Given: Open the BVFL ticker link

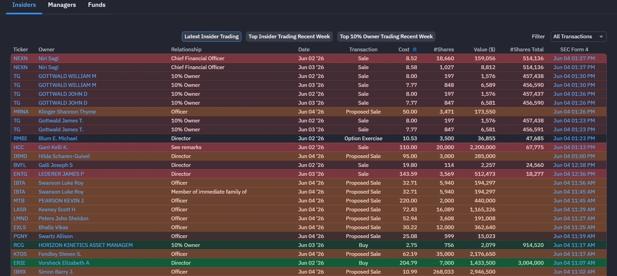Looking at the screenshot, I should pyautogui.click(x=20, y=165).
